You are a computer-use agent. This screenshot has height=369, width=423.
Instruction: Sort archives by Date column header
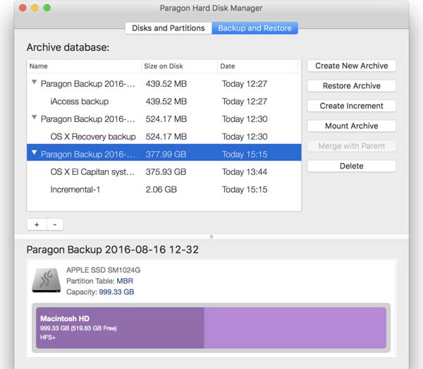pyautogui.click(x=259, y=66)
